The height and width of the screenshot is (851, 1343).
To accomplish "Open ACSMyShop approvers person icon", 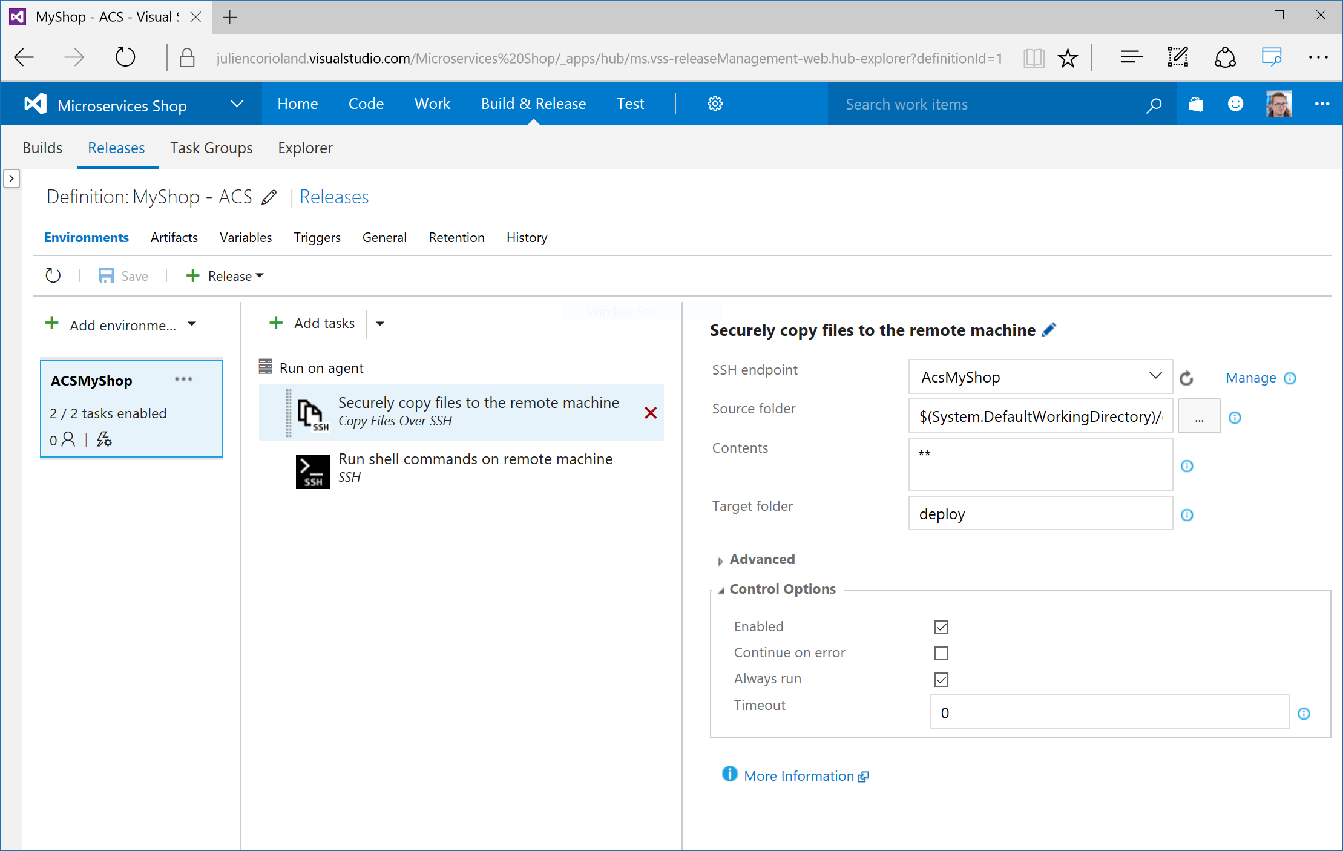I will [x=68, y=439].
